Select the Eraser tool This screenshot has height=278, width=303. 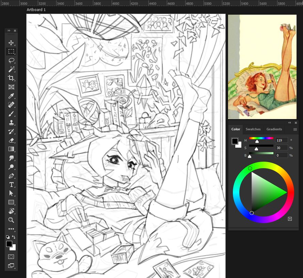(x=11, y=140)
